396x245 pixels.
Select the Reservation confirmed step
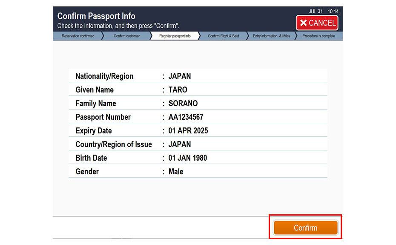click(x=78, y=36)
